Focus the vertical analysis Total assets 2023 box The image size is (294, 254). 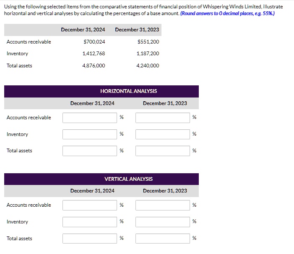(162, 239)
